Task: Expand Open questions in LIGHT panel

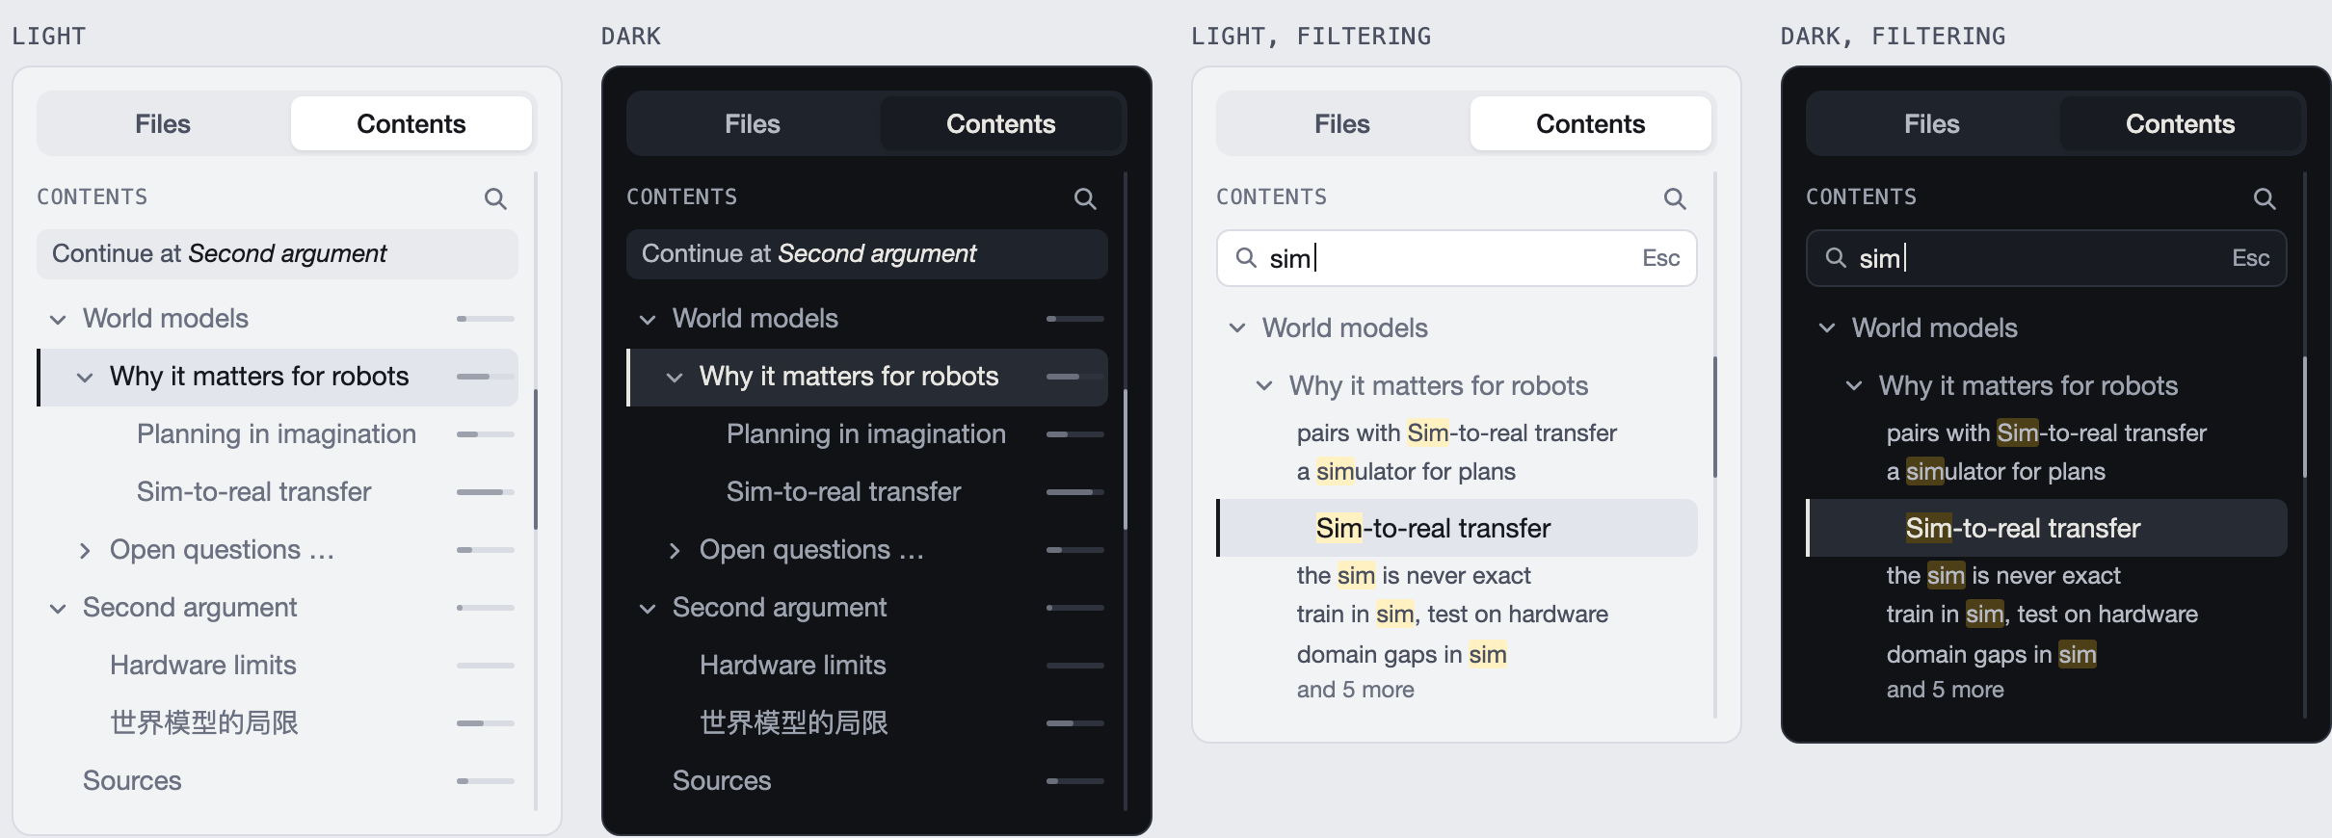Action: pos(85,550)
